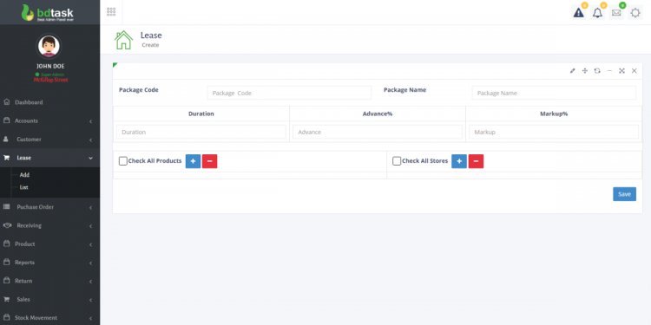Open the notifications bell icon
Screen dimensions: 651x325
tap(597, 13)
